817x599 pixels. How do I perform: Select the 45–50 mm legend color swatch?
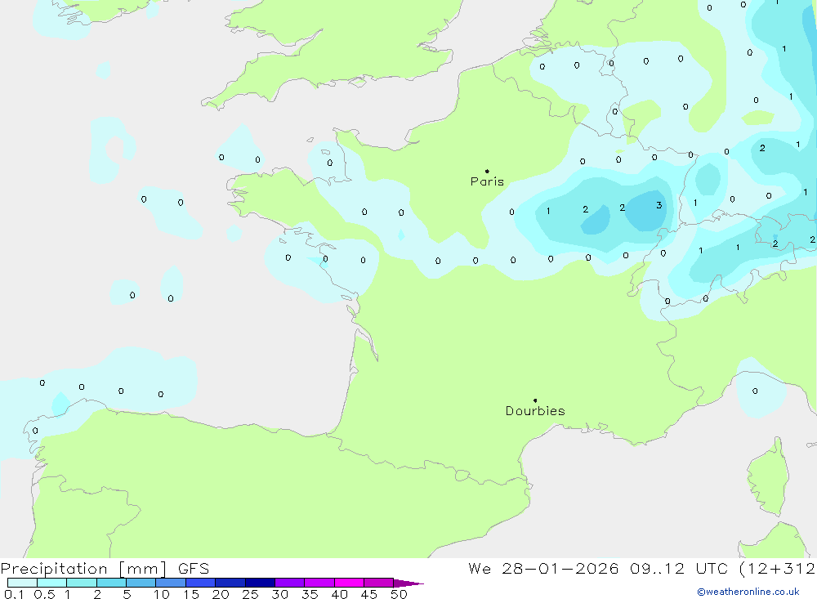tap(378, 583)
